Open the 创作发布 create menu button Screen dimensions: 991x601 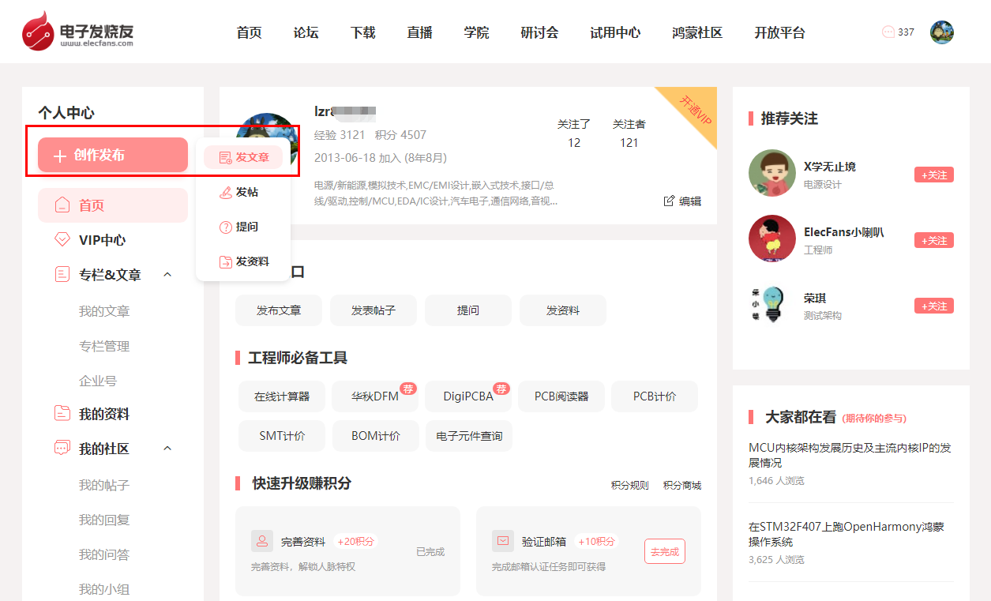tap(113, 156)
